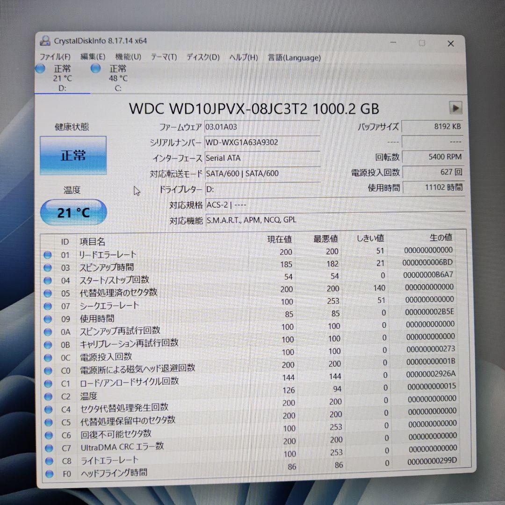Click the status icon for row 0C 電源投入回数
The image size is (505, 505).
click(48, 358)
